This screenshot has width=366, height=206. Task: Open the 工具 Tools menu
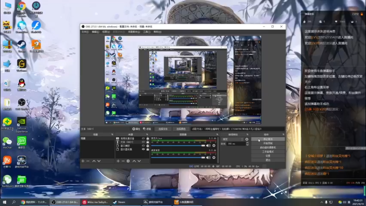tap(146, 32)
